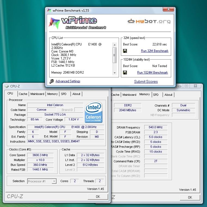Image resolution: width=207 pixels, height=207 pixels.
Task: Click the Threads count field
Action: 100,181
